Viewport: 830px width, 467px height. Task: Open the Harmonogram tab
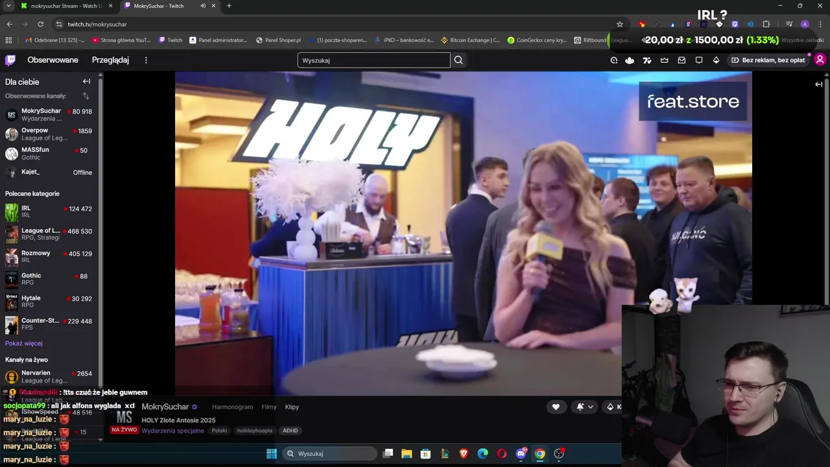pyautogui.click(x=232, y=407)
